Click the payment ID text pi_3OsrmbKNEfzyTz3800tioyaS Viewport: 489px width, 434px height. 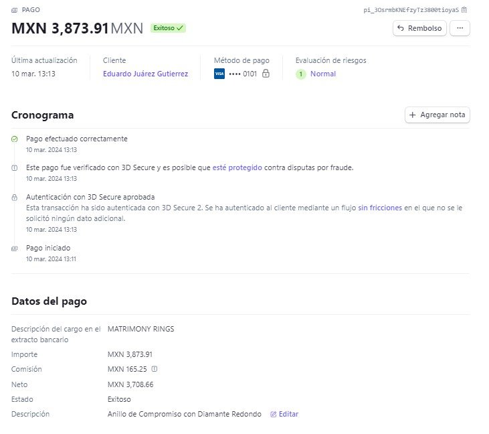(411, 10)
